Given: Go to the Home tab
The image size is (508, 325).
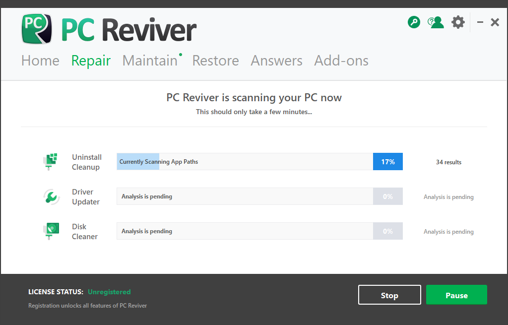Looking at the screenshot, I should pyautogui.click(x=41, y=61).
